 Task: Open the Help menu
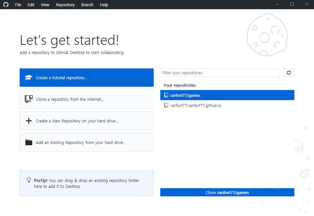[x=104, y=5]
